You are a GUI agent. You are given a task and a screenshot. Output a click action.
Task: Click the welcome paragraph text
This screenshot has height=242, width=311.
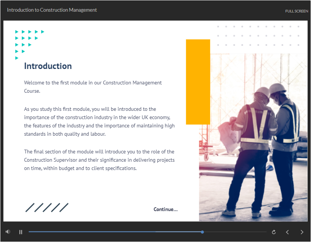[92, 87]
